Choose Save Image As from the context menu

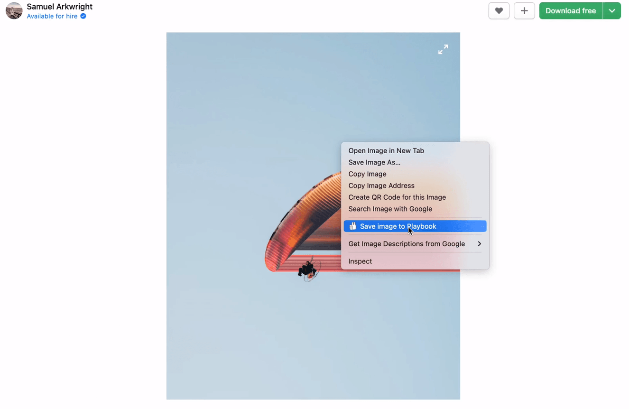coord(374,162)
